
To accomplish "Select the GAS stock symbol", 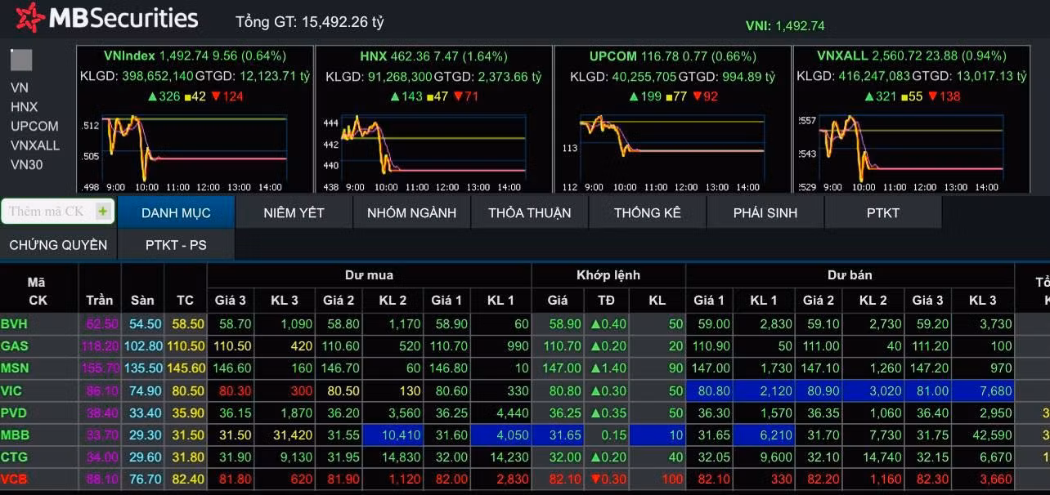I will [15, 346].
